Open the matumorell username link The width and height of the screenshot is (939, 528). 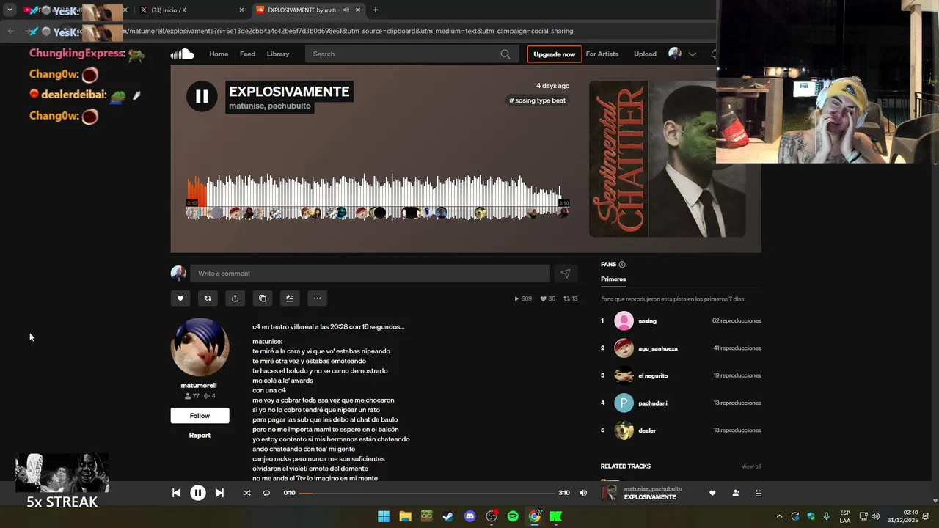click(199, 385)
